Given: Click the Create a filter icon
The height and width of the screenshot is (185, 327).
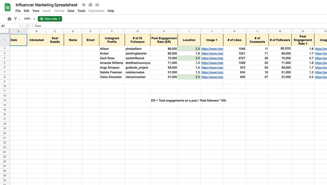Looking at the screenshot, I should (15, 18).
